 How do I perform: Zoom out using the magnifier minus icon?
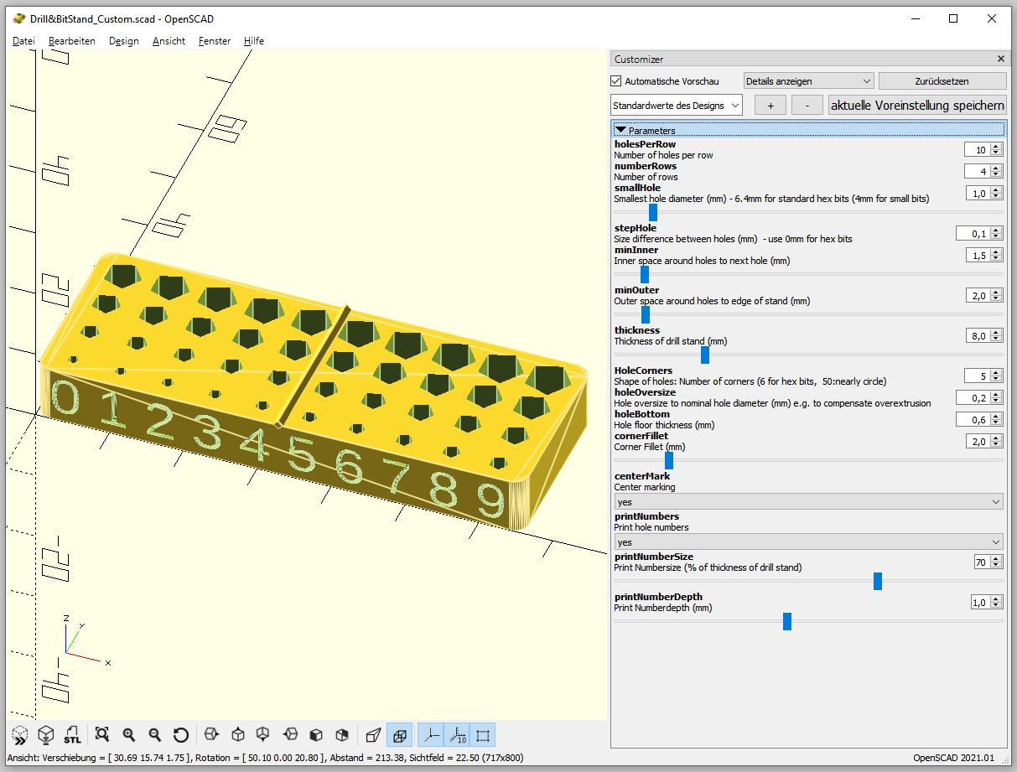click(x=154, y=735)
